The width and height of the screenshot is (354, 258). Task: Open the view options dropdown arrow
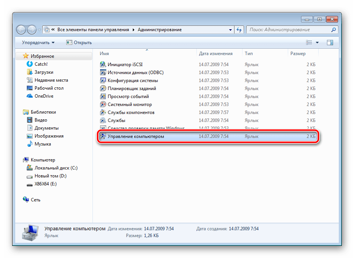317,42
